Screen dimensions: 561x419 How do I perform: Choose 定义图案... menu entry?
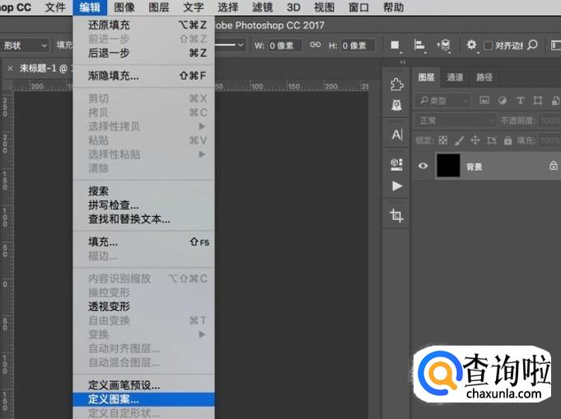point(143,399)
